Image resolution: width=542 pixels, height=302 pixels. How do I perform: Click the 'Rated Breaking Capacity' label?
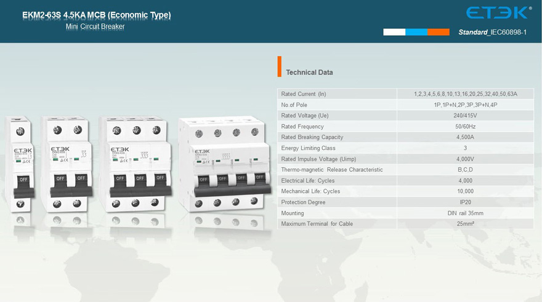click(312, 137)
